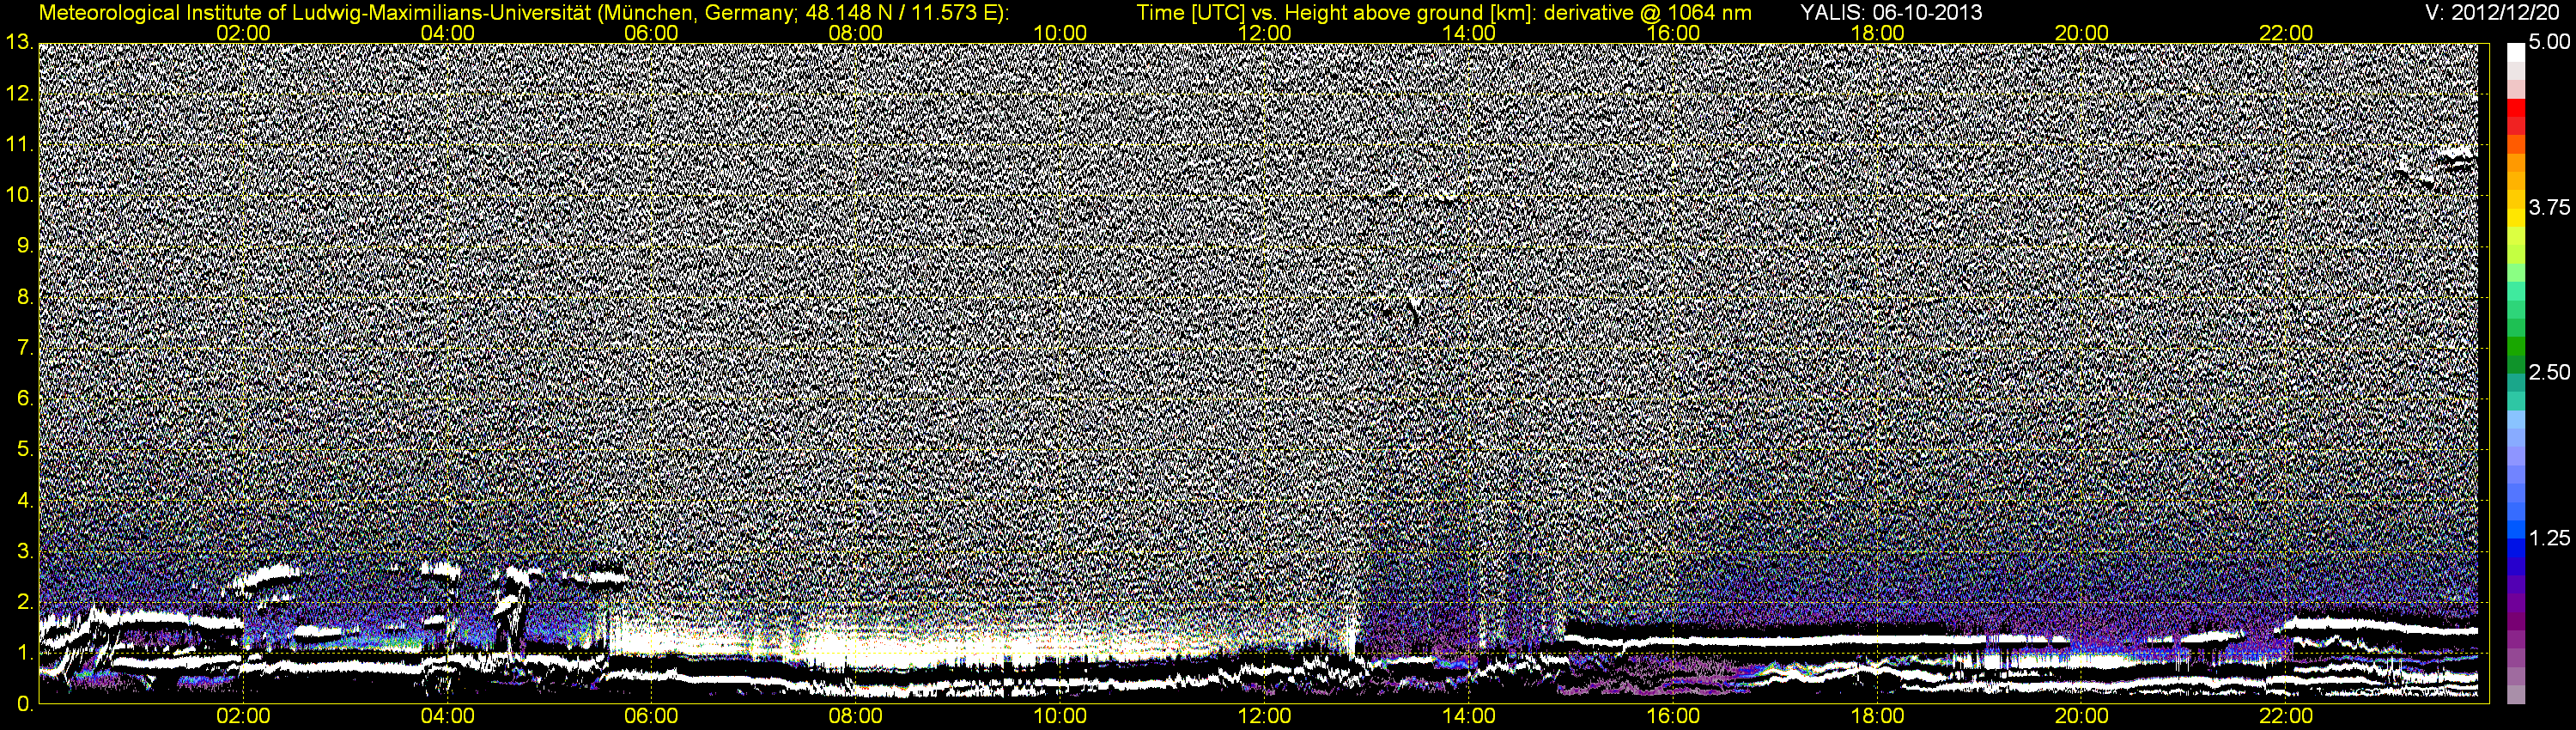Click the 04:00 label on the bottom time axis

[x=447, y=717]
